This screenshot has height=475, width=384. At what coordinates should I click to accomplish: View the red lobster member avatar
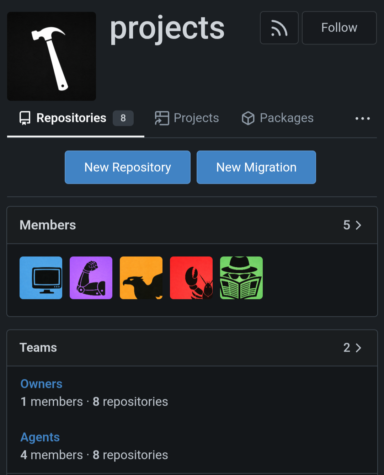(x=191, y=278)
